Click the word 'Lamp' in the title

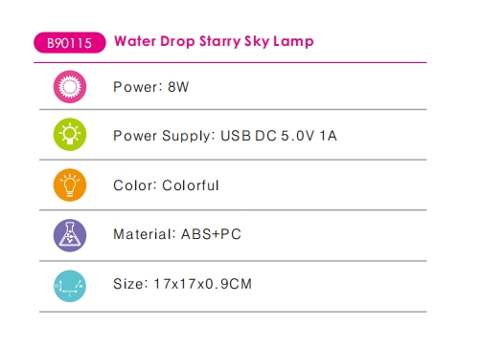click(293, 42)
